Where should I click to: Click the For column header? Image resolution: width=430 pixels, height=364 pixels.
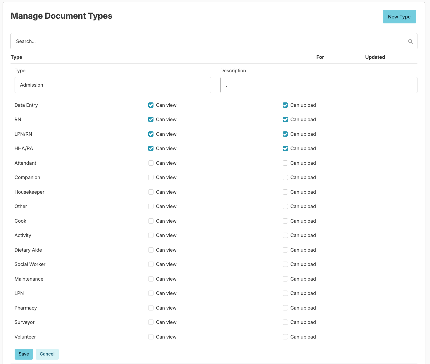320,57
